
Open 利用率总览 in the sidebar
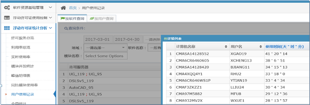21,47
